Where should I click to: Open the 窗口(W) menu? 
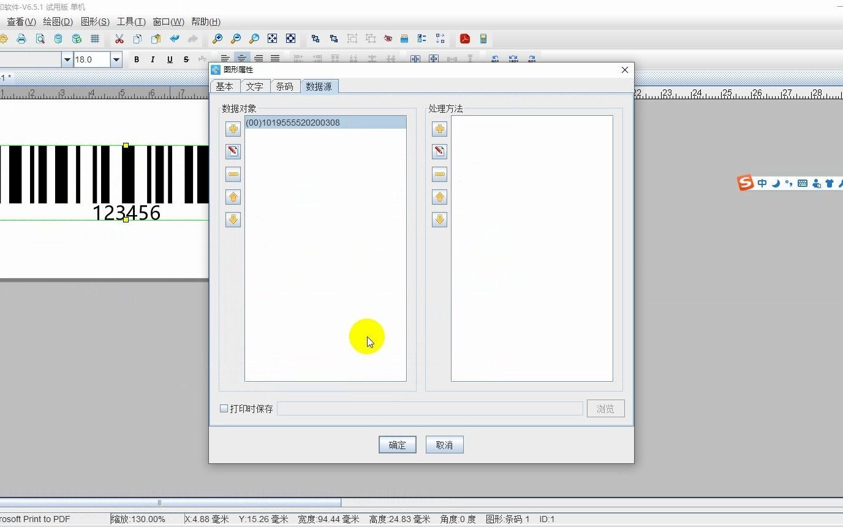(168, 21)
